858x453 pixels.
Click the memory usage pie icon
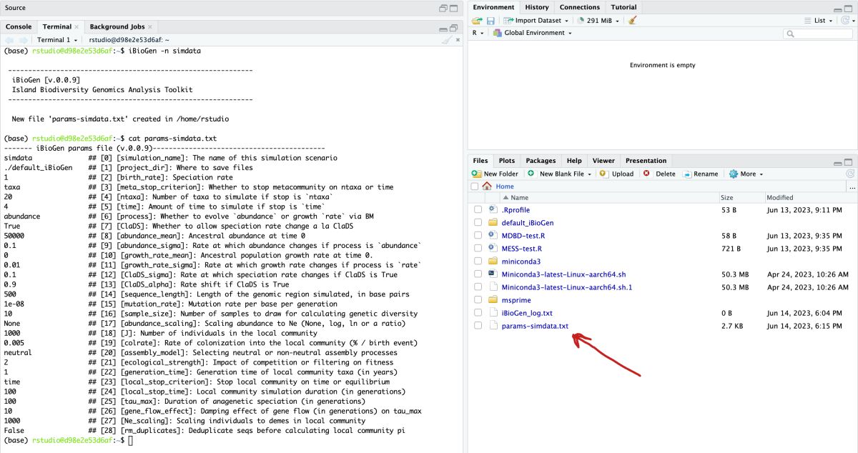pyautogui.click(x=581, y=21)
